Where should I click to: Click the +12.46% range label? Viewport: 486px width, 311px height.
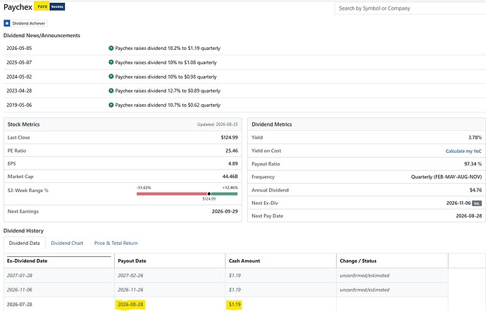pyautogui.click(x=230, y=188)
